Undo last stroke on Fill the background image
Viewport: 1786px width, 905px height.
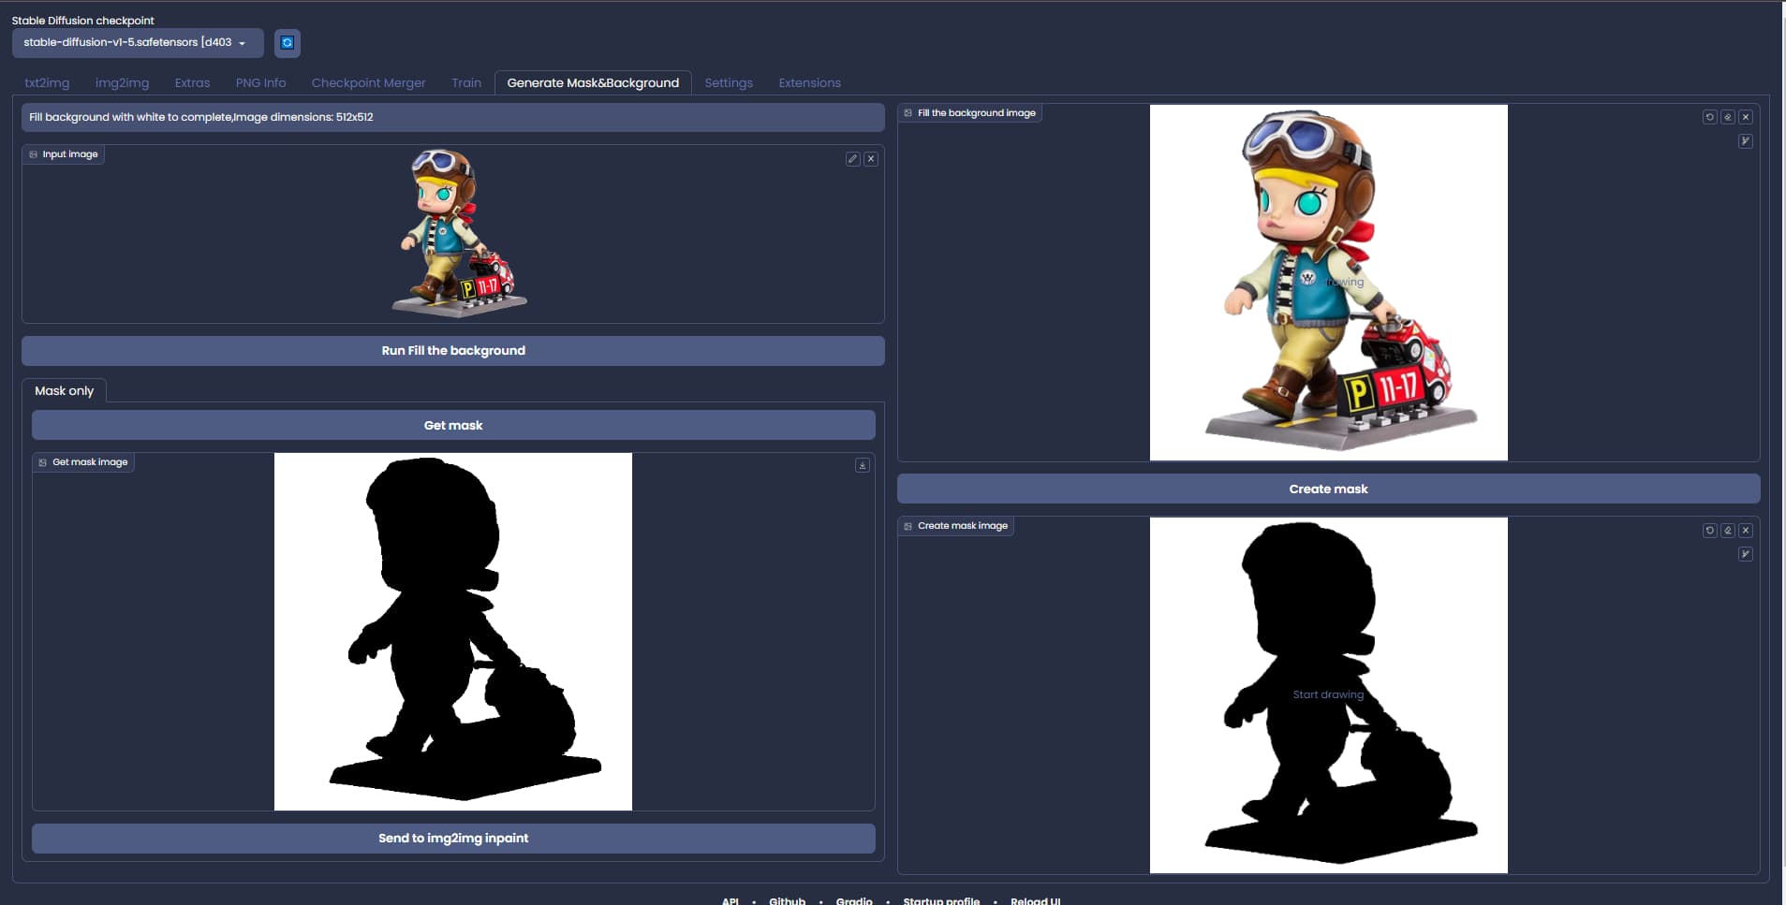click(x=1709, y=117)
